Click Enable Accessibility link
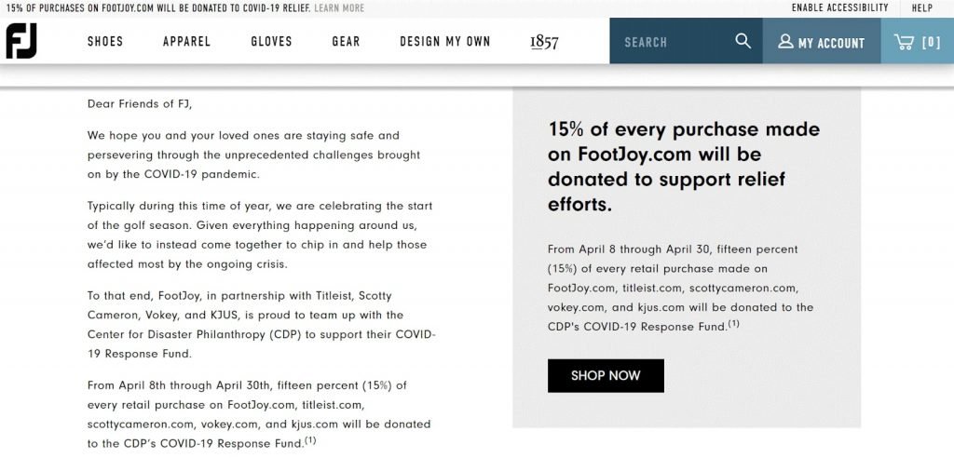The height and width of the screenshot is (458, 954). point(839,7)
